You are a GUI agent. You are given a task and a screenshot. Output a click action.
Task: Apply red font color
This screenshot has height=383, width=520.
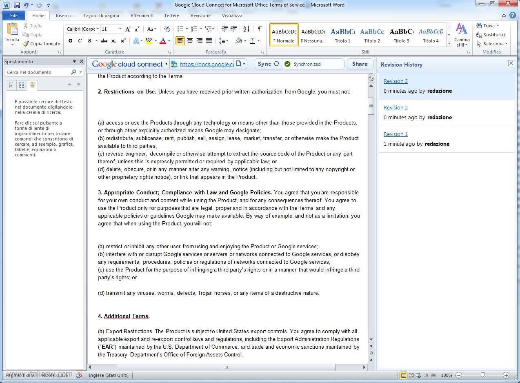click(x=163, y=41)
